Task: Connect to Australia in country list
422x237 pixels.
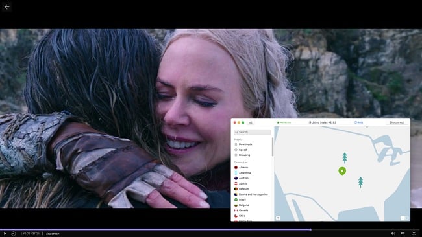Action: [244, 178]
